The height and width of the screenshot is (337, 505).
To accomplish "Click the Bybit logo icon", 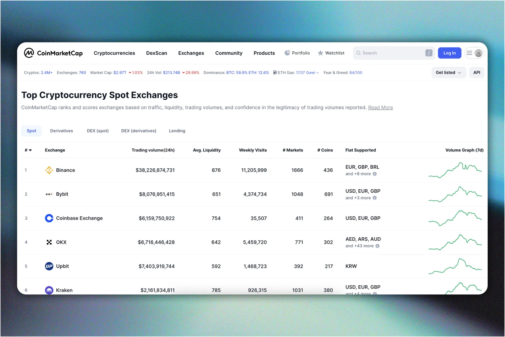I will click(x=49, y=194).
